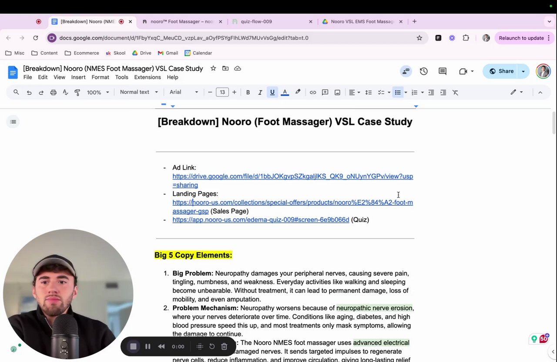Show all comments
557x362 pixels.
point(443,71)
